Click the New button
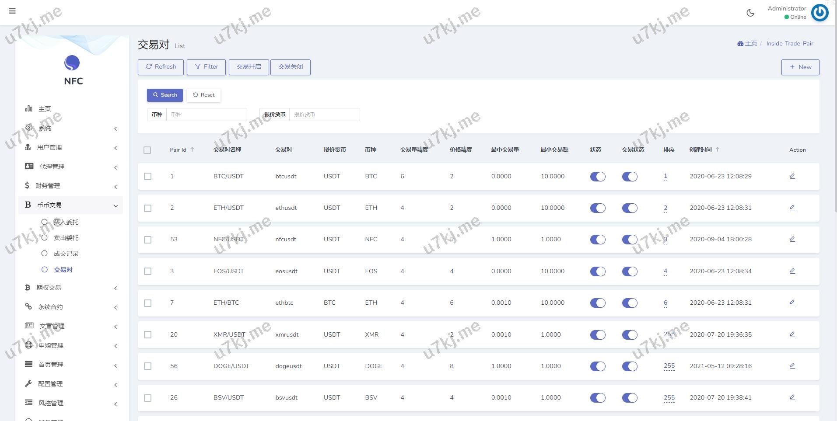 point(800,67)
